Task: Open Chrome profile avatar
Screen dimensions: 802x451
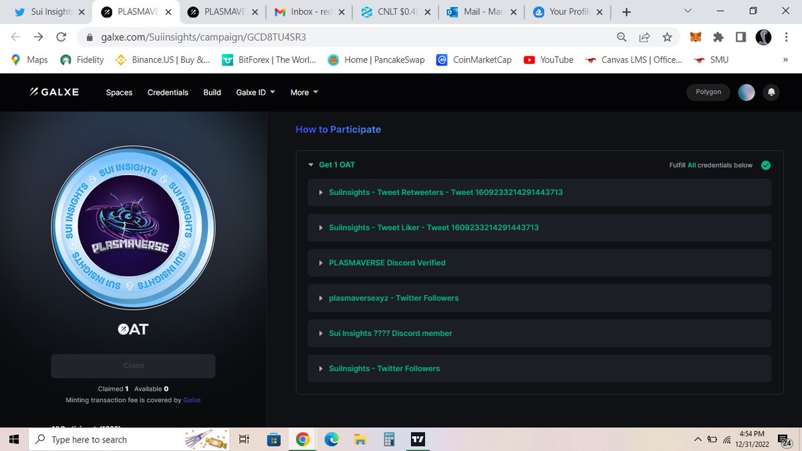Action: pyautogui.click(x=763, y=37)
